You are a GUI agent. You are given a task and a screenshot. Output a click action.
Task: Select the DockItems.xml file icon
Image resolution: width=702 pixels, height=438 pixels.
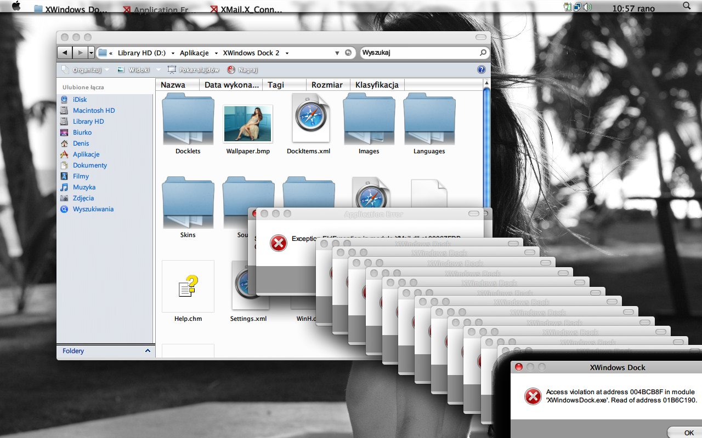point(310,118)
